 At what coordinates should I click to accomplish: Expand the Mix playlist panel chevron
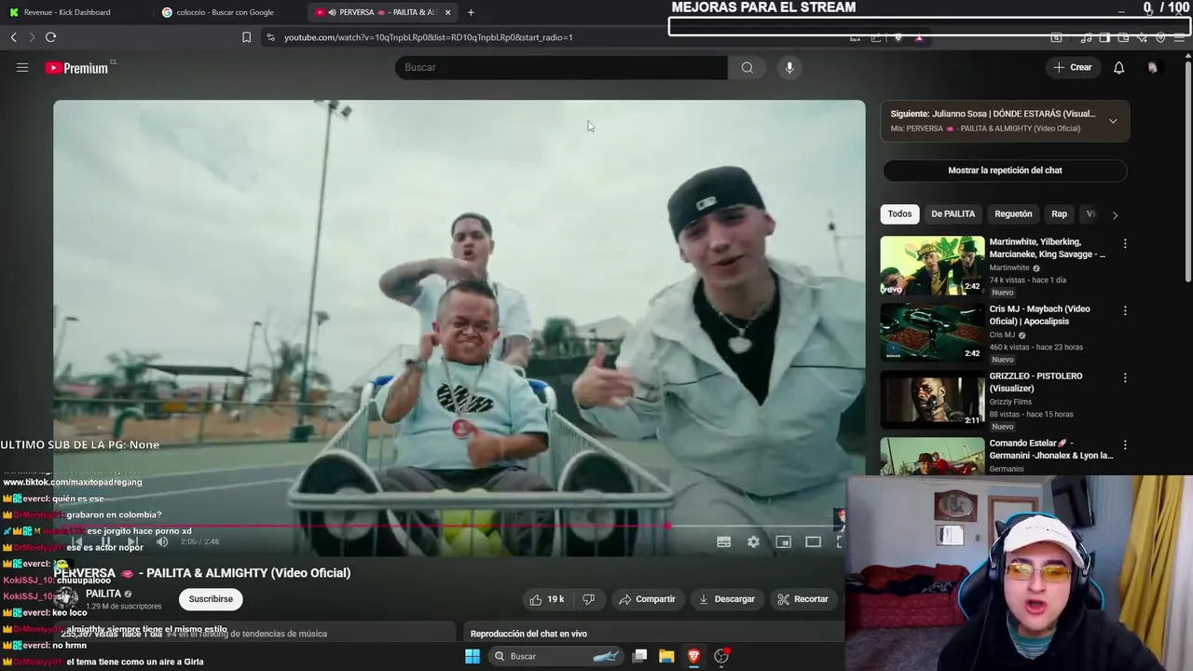point(1113,121)
